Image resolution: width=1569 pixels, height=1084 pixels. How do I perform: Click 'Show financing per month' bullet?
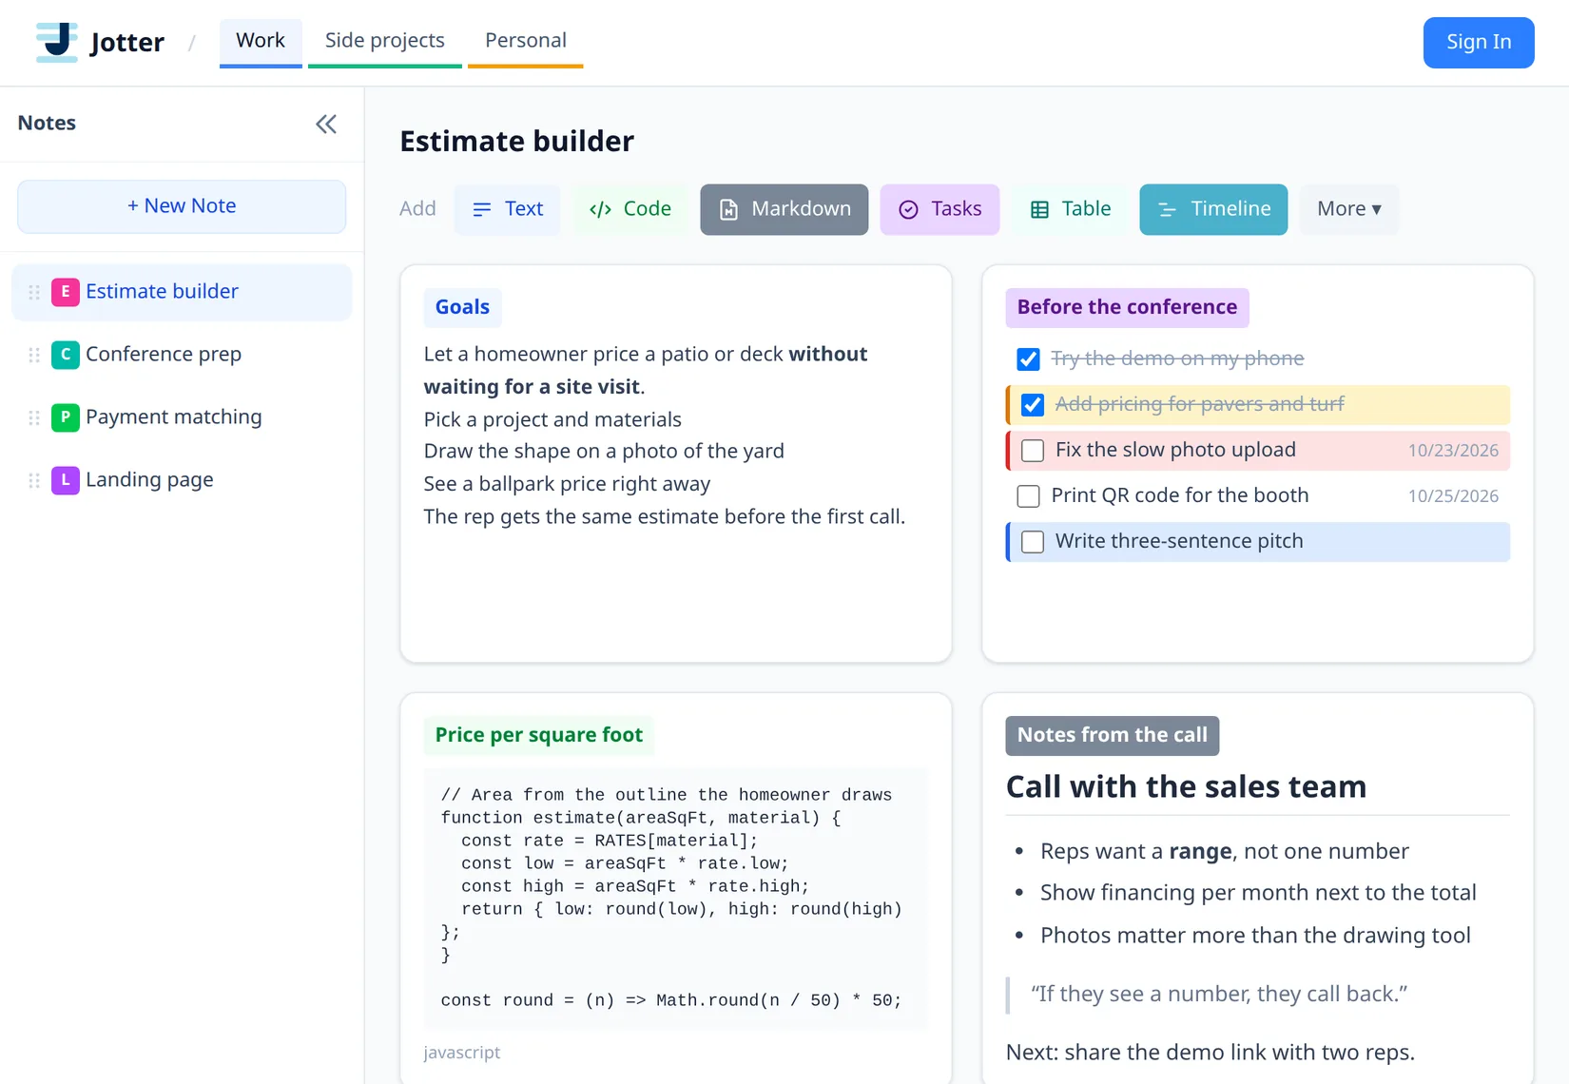1258,893
